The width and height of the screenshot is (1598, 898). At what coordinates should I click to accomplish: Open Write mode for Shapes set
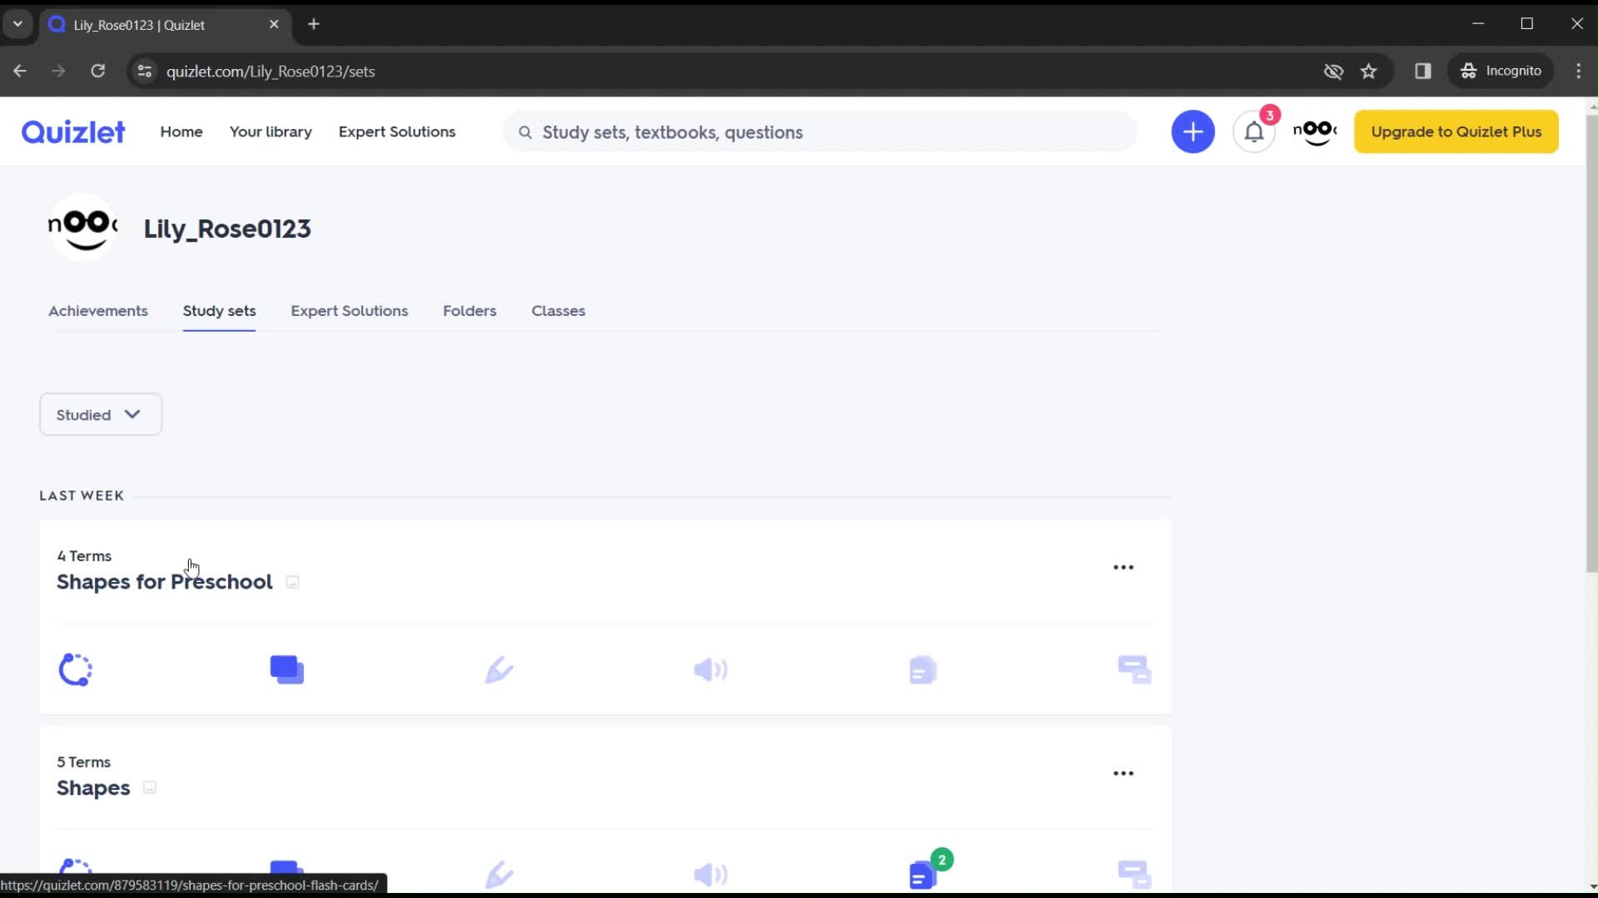[x=499, y=875]
